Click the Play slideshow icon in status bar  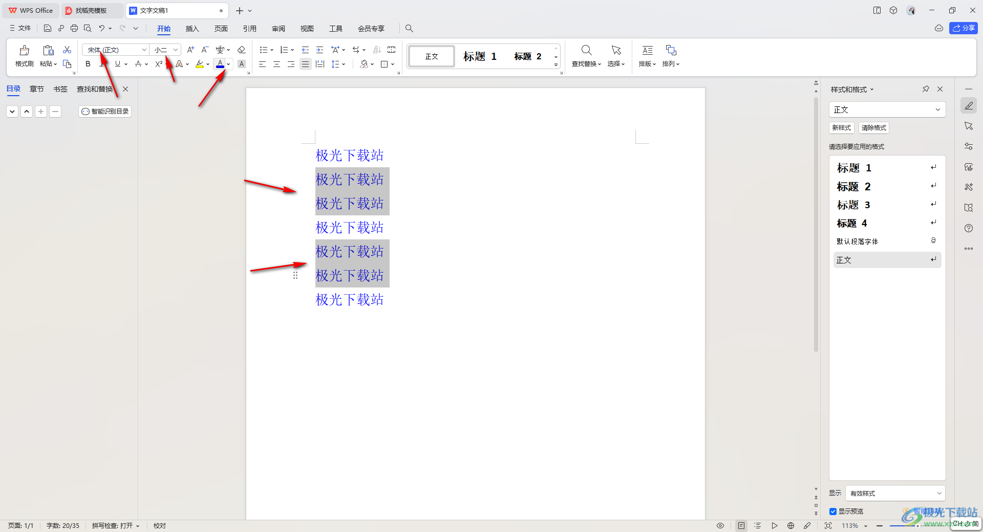(x=775, y=525)
